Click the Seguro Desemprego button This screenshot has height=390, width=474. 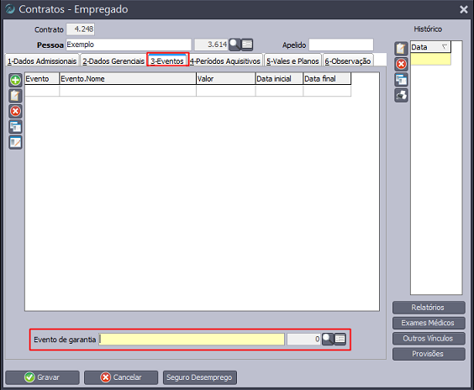click(x=199, y=377)
